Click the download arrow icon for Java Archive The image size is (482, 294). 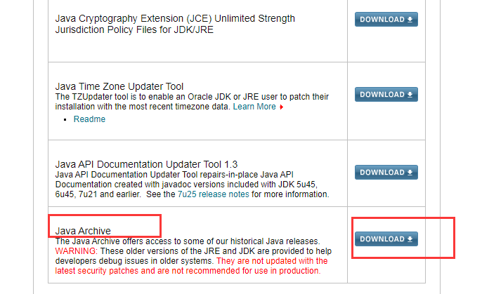(x=410, y=239)
